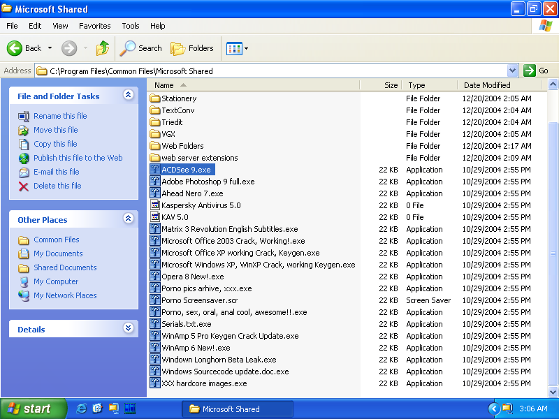The height and width of the screenshot is (419, 559).
Task: Click the Back navigation button
Action: [x=24, y=48]
